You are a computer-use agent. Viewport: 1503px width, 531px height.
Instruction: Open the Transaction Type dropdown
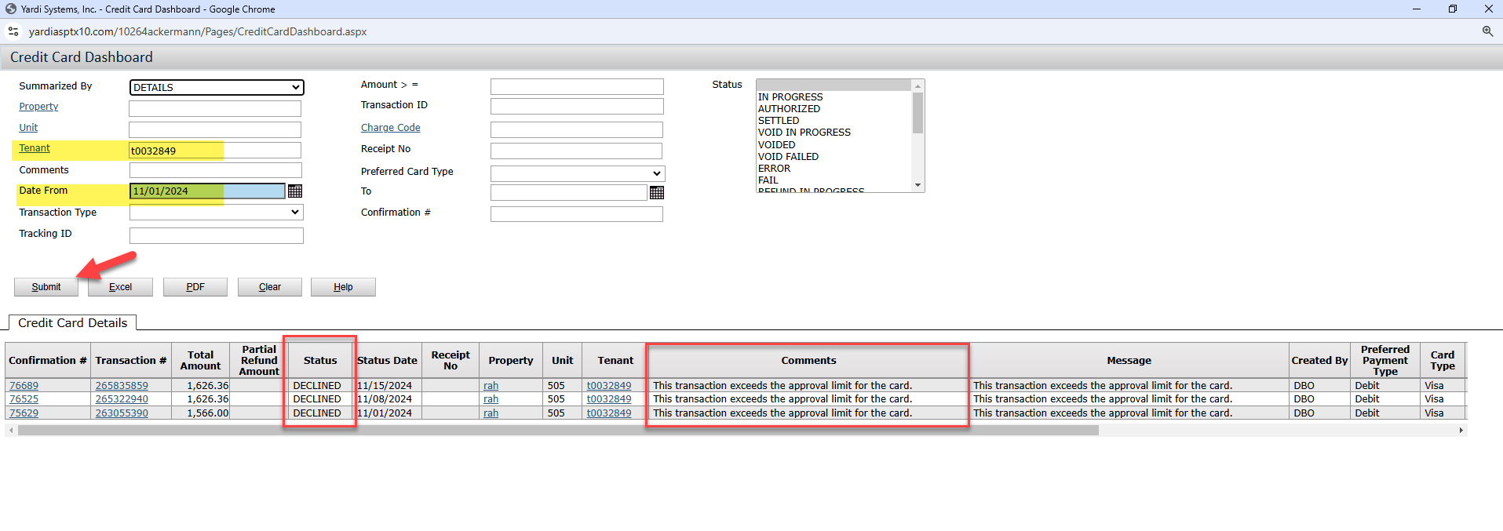(216, 213)
